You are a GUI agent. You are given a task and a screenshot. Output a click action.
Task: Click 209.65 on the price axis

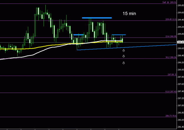[x=181, y=13]
